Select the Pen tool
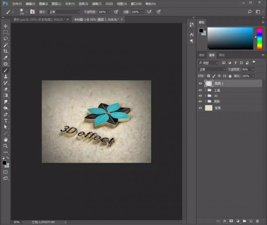The height and width of the screenshot is (225, 267). point(5,115)
